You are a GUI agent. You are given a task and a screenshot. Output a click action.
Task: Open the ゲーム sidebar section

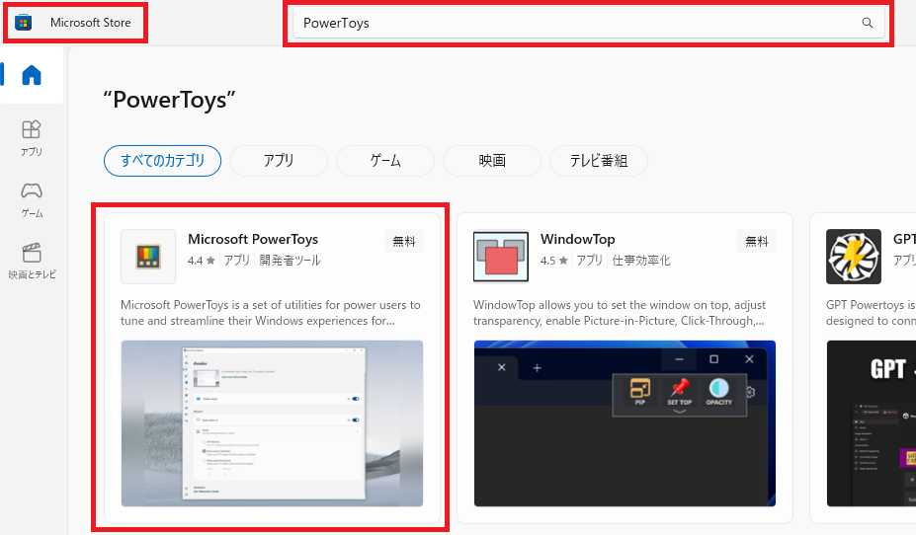32,197
